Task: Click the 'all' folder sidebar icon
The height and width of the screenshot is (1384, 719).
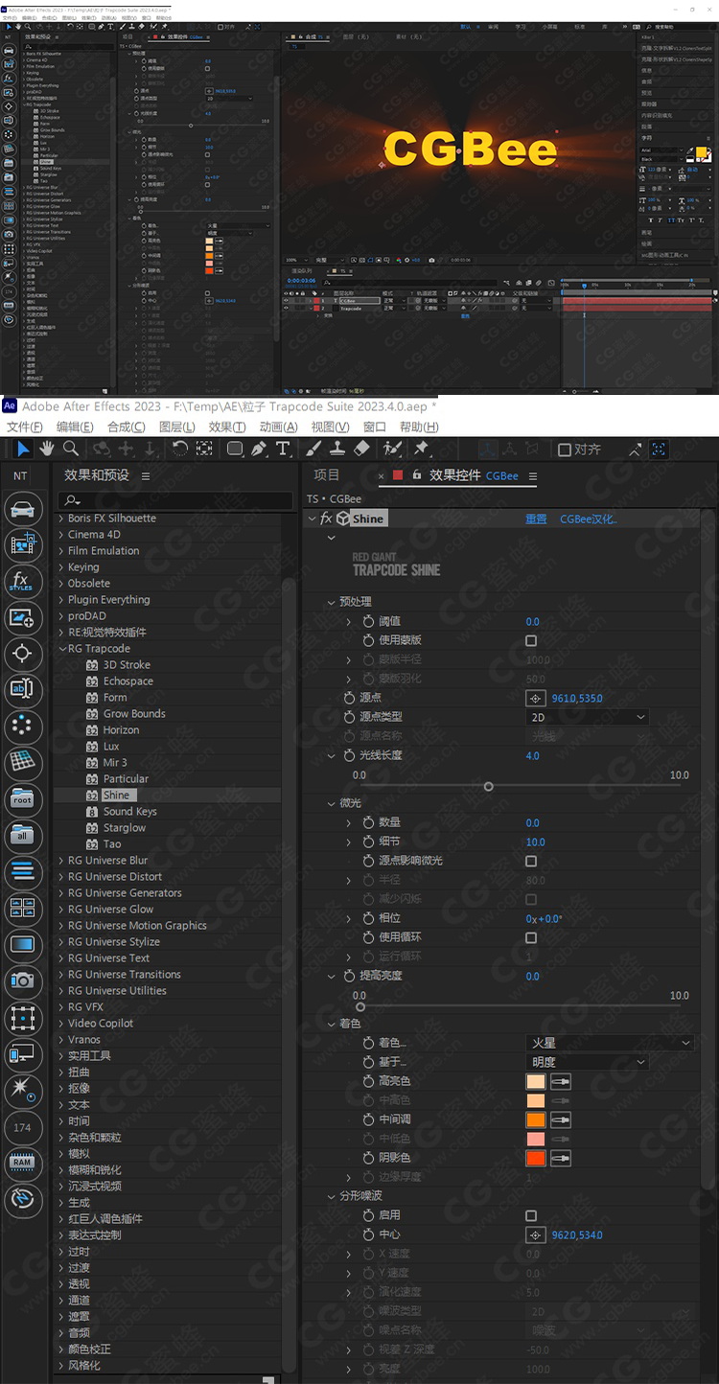Action: pyautogui.click(x=23, y=836)
